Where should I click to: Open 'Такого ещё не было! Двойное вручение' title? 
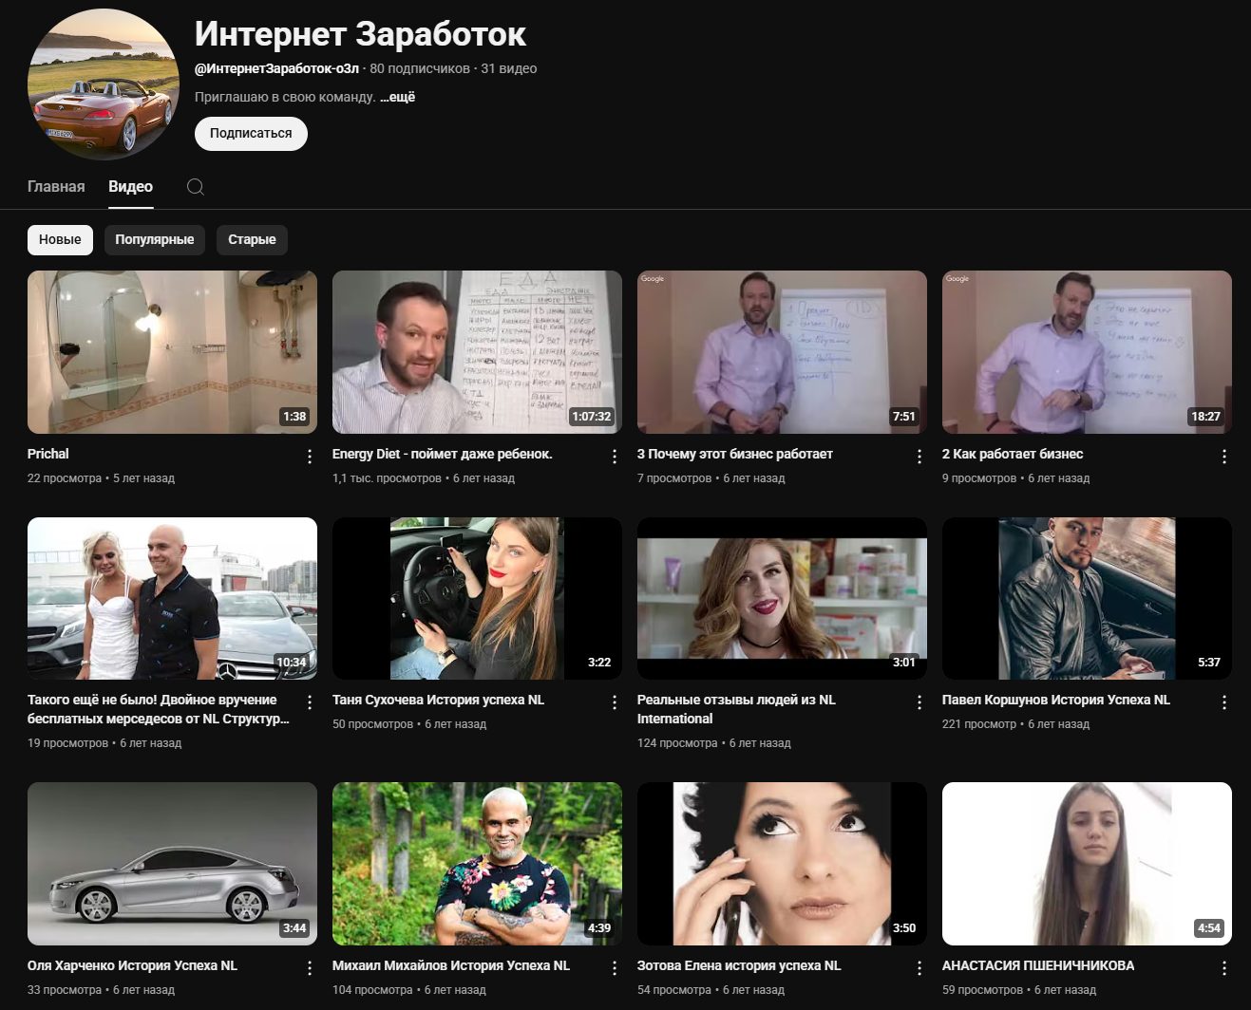click(159, 709)
